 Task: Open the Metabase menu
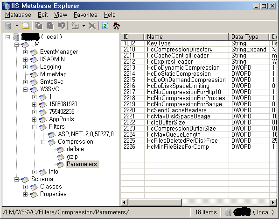pos(18,15)
